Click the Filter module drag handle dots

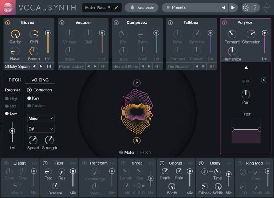(73, 163)
